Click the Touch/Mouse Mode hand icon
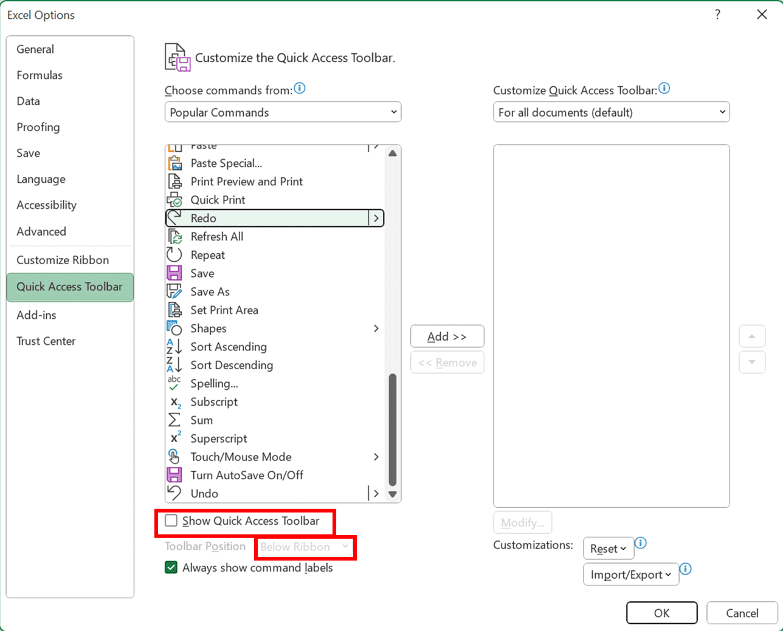The image size is (783, 631). pyautogui.click(x=174, y=457)
